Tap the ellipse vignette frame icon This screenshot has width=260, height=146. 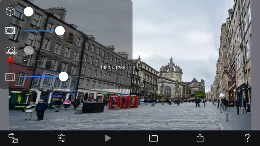point(10,30)
